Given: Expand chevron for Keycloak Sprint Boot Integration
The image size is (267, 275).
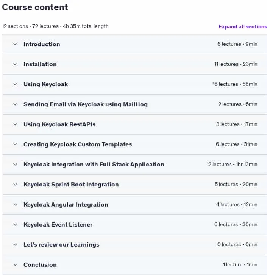Looking at the screenshot, I should point(15,185).
